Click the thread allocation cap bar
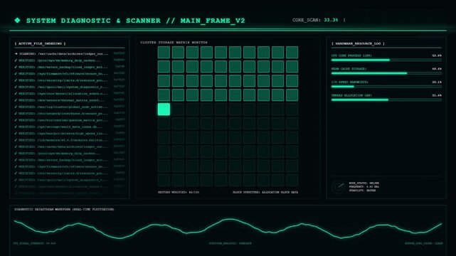The width and height of the screenshot is (456, 256). pos(386,100)
